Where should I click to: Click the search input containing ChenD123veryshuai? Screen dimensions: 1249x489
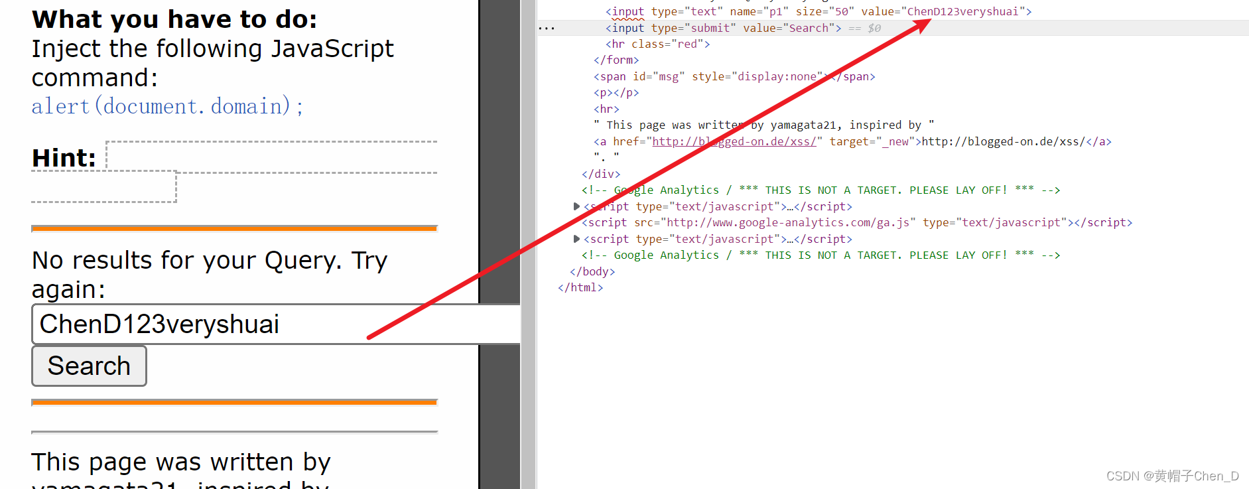coord(276,324)
